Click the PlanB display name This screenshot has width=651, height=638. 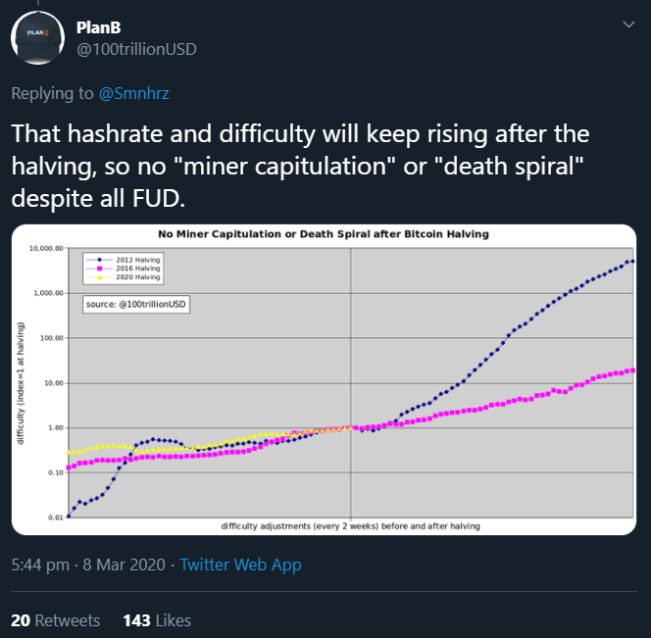pos(99,25)
